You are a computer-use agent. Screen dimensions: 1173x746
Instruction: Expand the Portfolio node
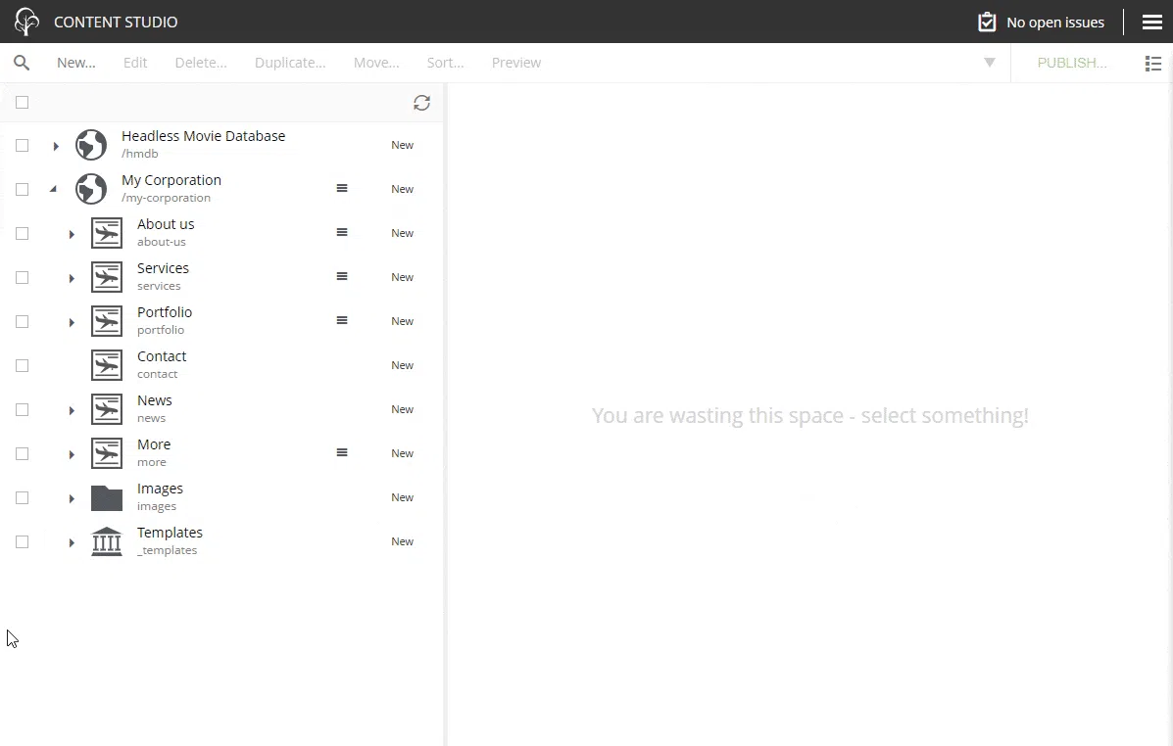pos(72,323)
